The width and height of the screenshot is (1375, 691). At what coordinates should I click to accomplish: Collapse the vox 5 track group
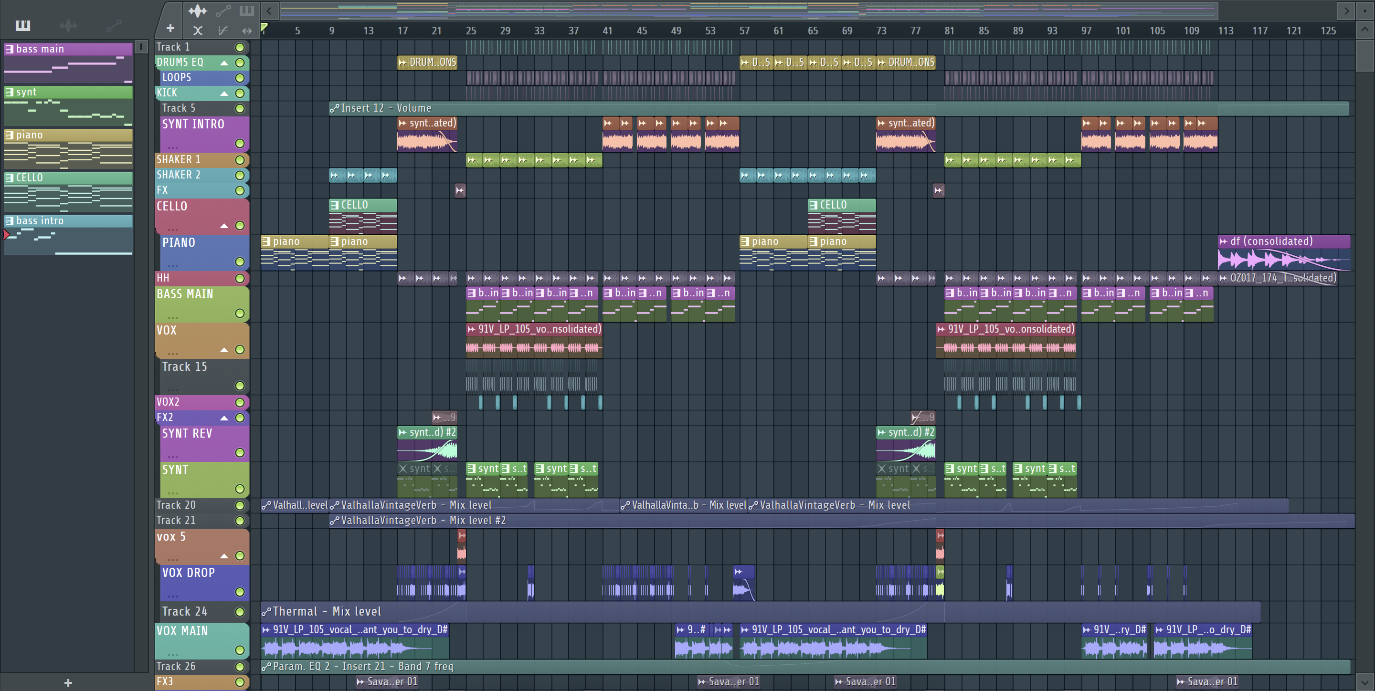224,556
